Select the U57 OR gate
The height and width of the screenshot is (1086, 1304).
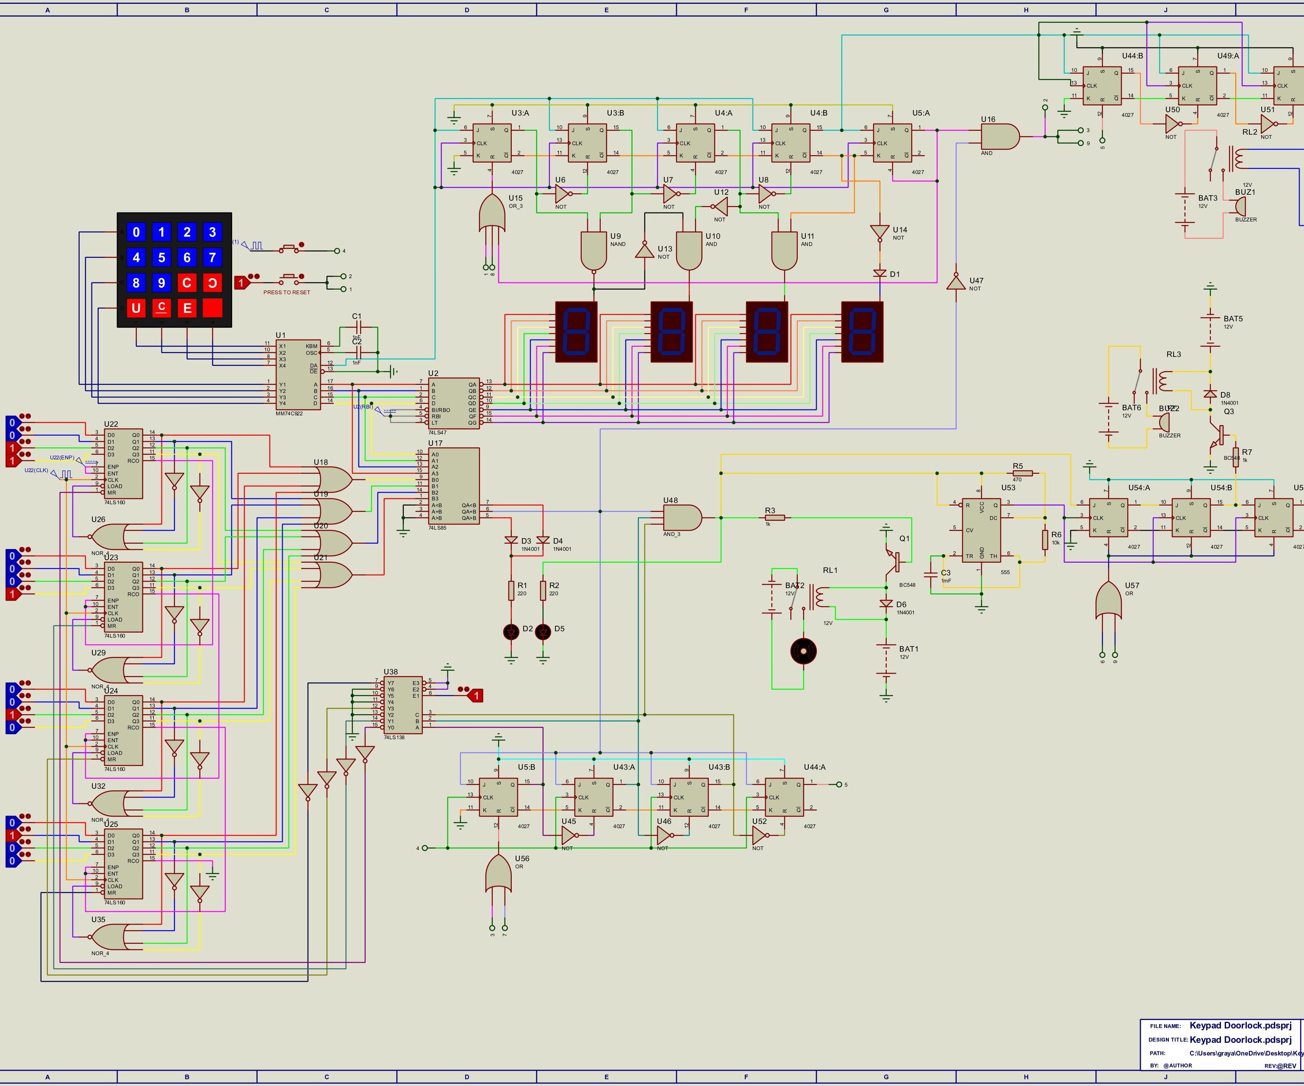point(1108,601)
